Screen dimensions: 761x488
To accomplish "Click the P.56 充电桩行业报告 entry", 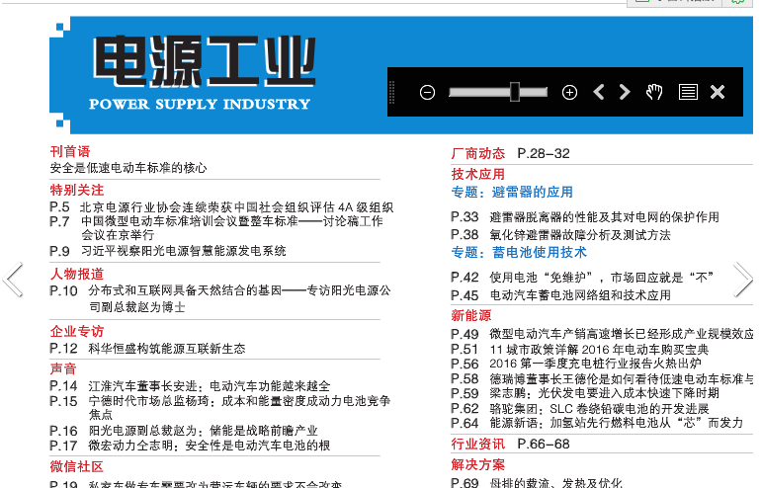I will coord(575,364).
